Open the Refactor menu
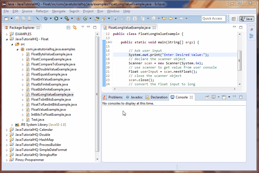Viewport: 259px width, 173px height. click(42, 11)
